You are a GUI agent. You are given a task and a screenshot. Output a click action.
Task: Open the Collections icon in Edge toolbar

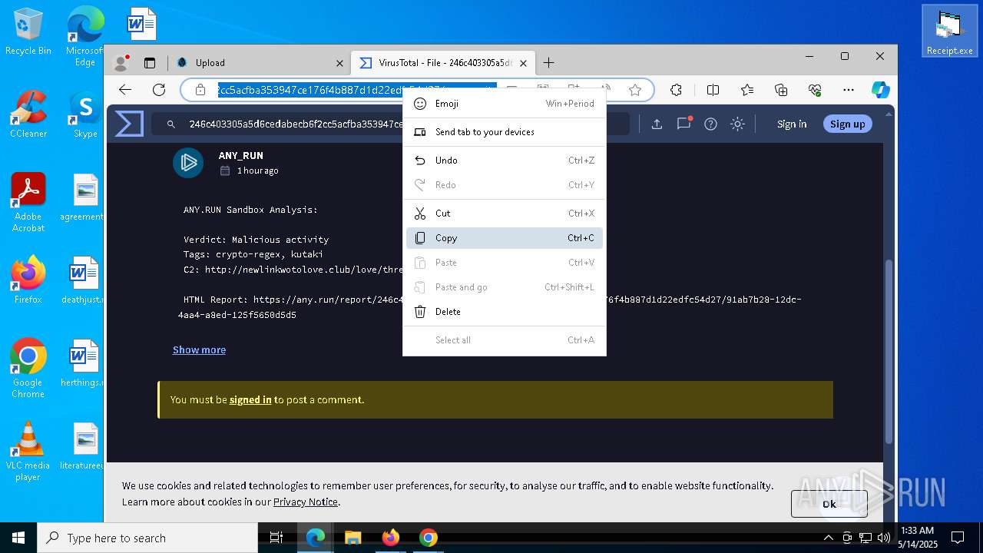(x=781, y=90)
